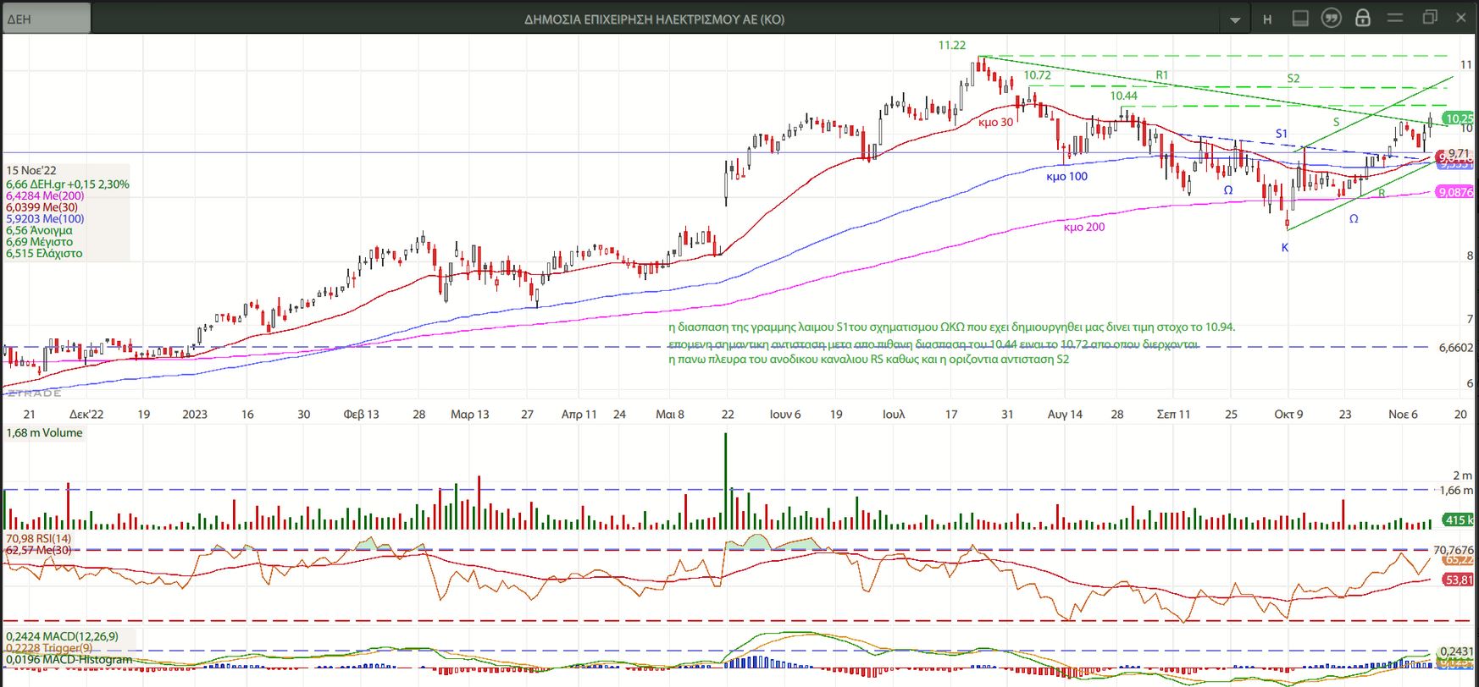Image resolution: width=1479 pixels, height=687 pixels.
Task: Close the ΔΕΗ chart window
Action: [1461, 18]
